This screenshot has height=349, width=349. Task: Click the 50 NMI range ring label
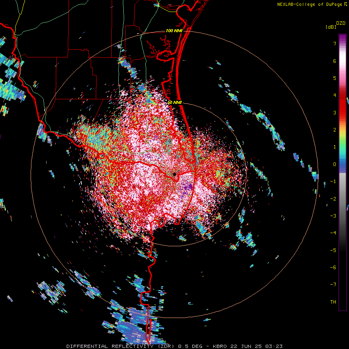pyautogui.click(x=175, y=103)
